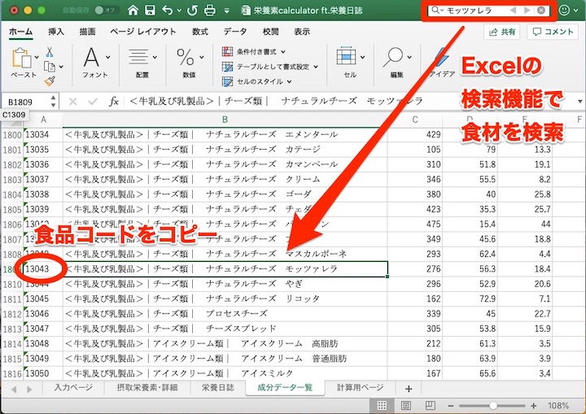Switch to 計算用ページ sheet tab
The height and width of the screenshot is (414, 586).
pyautogui.click(x=361, y=388)
